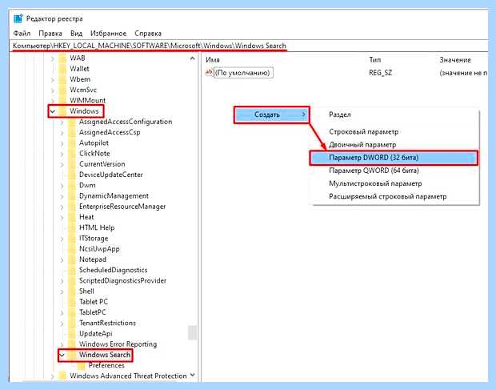Click the REG_SZ type cell
This screenshot has width=496, height=390.
tap(380, 73)
